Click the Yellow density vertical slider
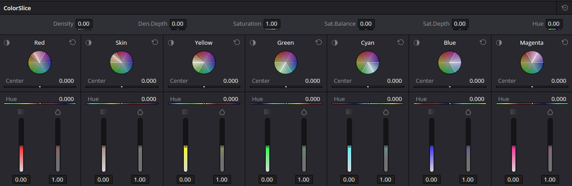 [185, 145]
